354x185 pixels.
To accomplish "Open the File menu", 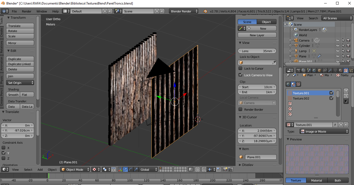I will click(14, 11).
